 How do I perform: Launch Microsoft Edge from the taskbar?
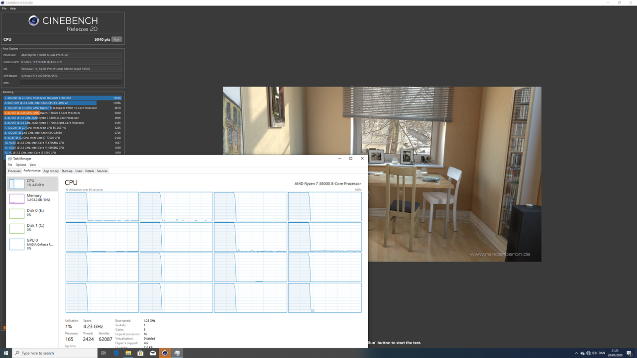coord(116,353)
